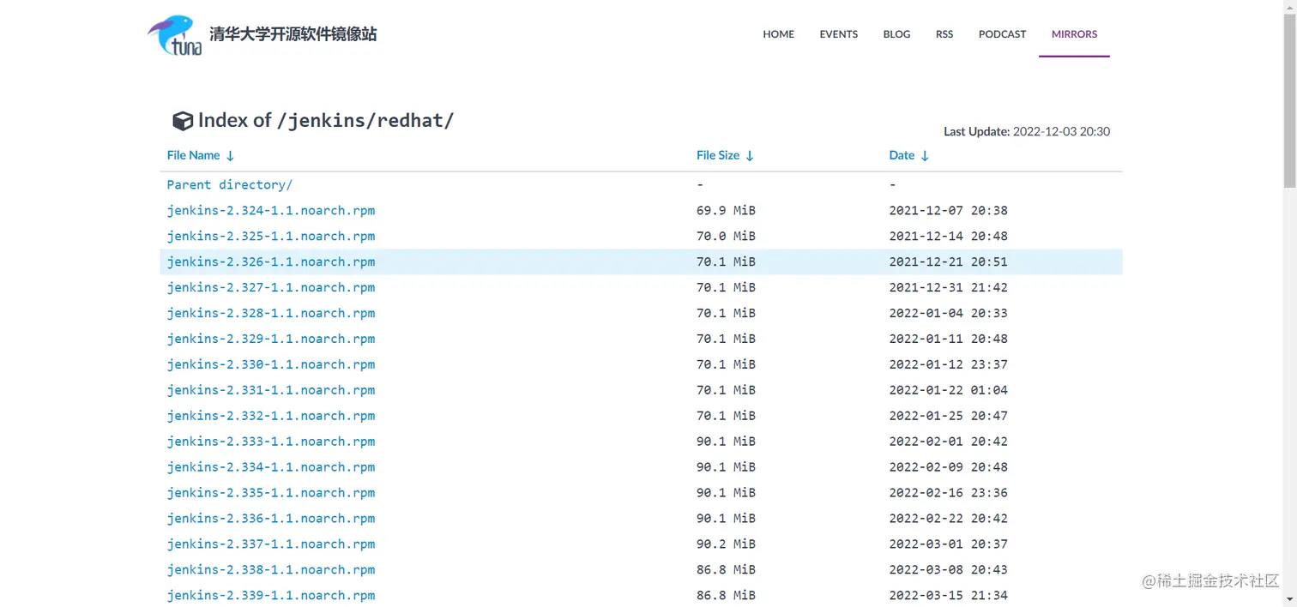Download jenkins-2.336-1.1.noarch.rpm
This screenshot has width=1297, height=607.
[x=271, y=519]
